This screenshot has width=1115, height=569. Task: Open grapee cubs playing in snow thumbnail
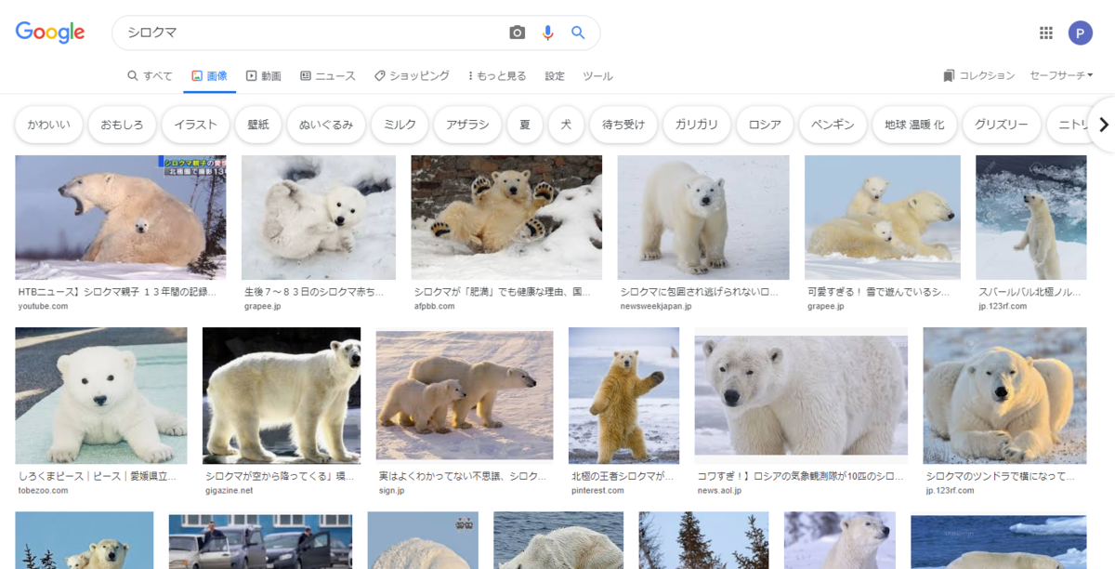[883, 218]
